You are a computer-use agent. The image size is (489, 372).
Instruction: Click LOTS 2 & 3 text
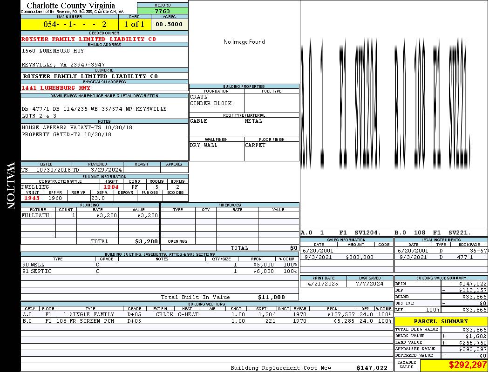pyautogui.click(x=39, y=116)
